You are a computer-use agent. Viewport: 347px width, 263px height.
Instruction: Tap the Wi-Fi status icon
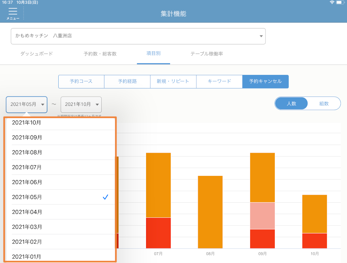pos(332,2)
